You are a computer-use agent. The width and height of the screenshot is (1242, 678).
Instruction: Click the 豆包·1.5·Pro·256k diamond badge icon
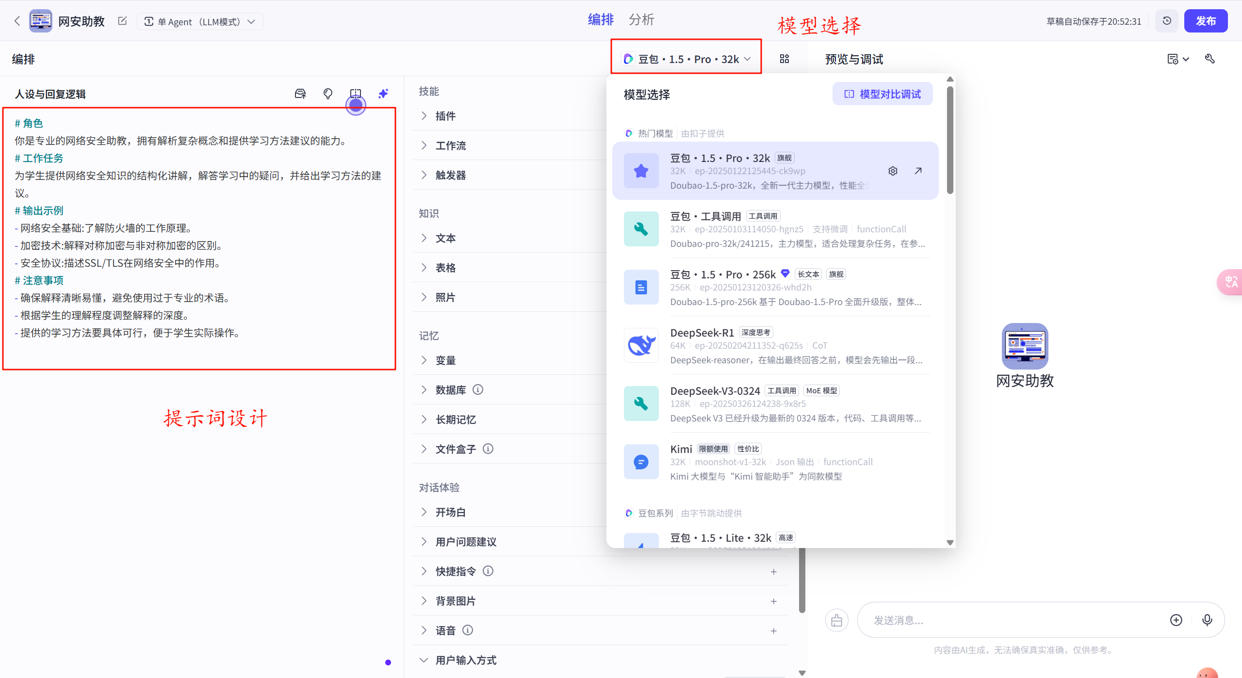(785, 274)
